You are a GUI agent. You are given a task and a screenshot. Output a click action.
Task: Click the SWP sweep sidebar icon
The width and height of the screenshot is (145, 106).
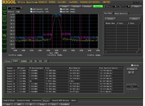pyautogui.click(x=4, y=17)
